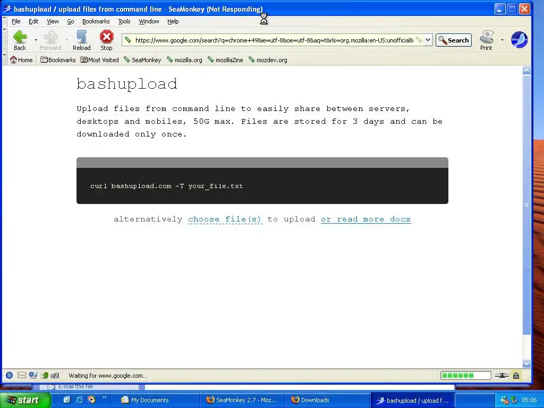The height and width of the screenshot is (408, 544).
Task: Click the Show Desktop quick launch icon
Action: [66, 400]
